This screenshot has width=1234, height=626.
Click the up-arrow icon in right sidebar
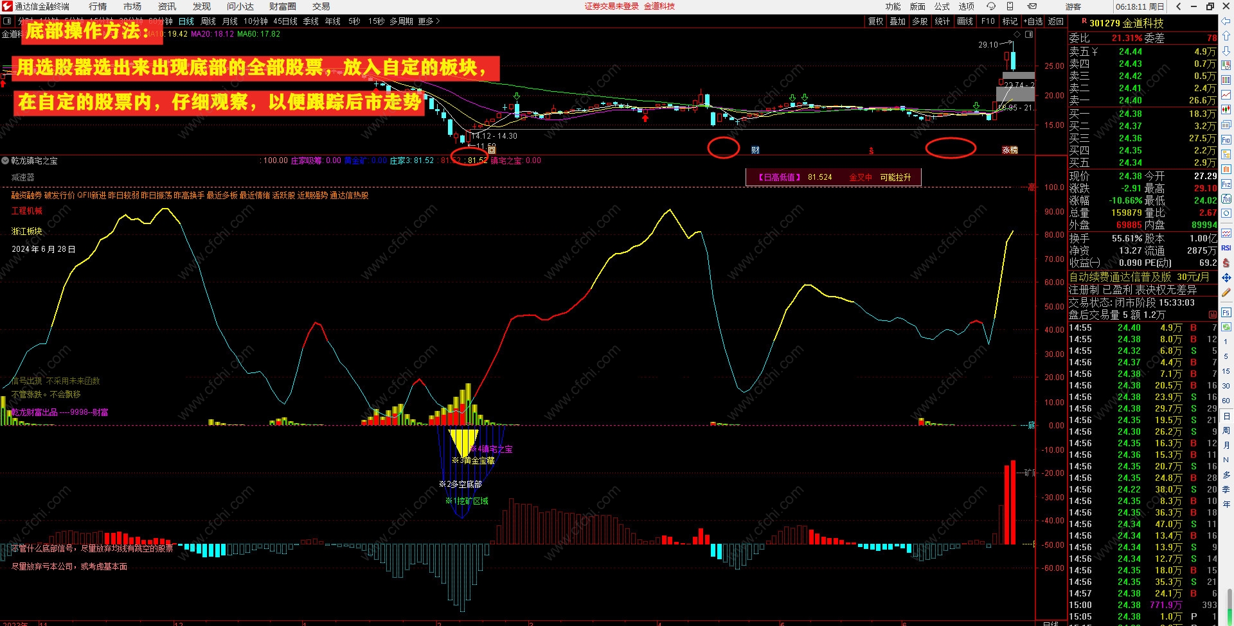[1226, 36]
